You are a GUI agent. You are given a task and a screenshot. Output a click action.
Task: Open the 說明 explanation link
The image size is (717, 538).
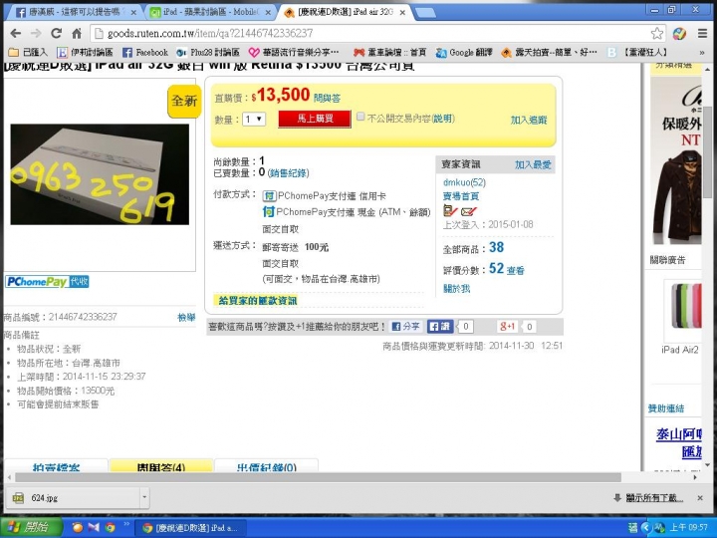[x=442, y=119]
